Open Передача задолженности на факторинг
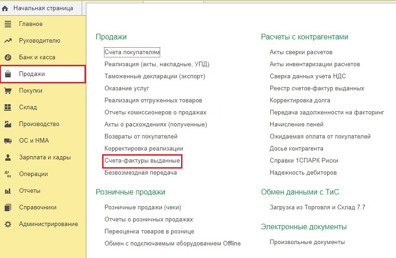The height and width of the screenshot is (258, 396). [x=327, y=113]
